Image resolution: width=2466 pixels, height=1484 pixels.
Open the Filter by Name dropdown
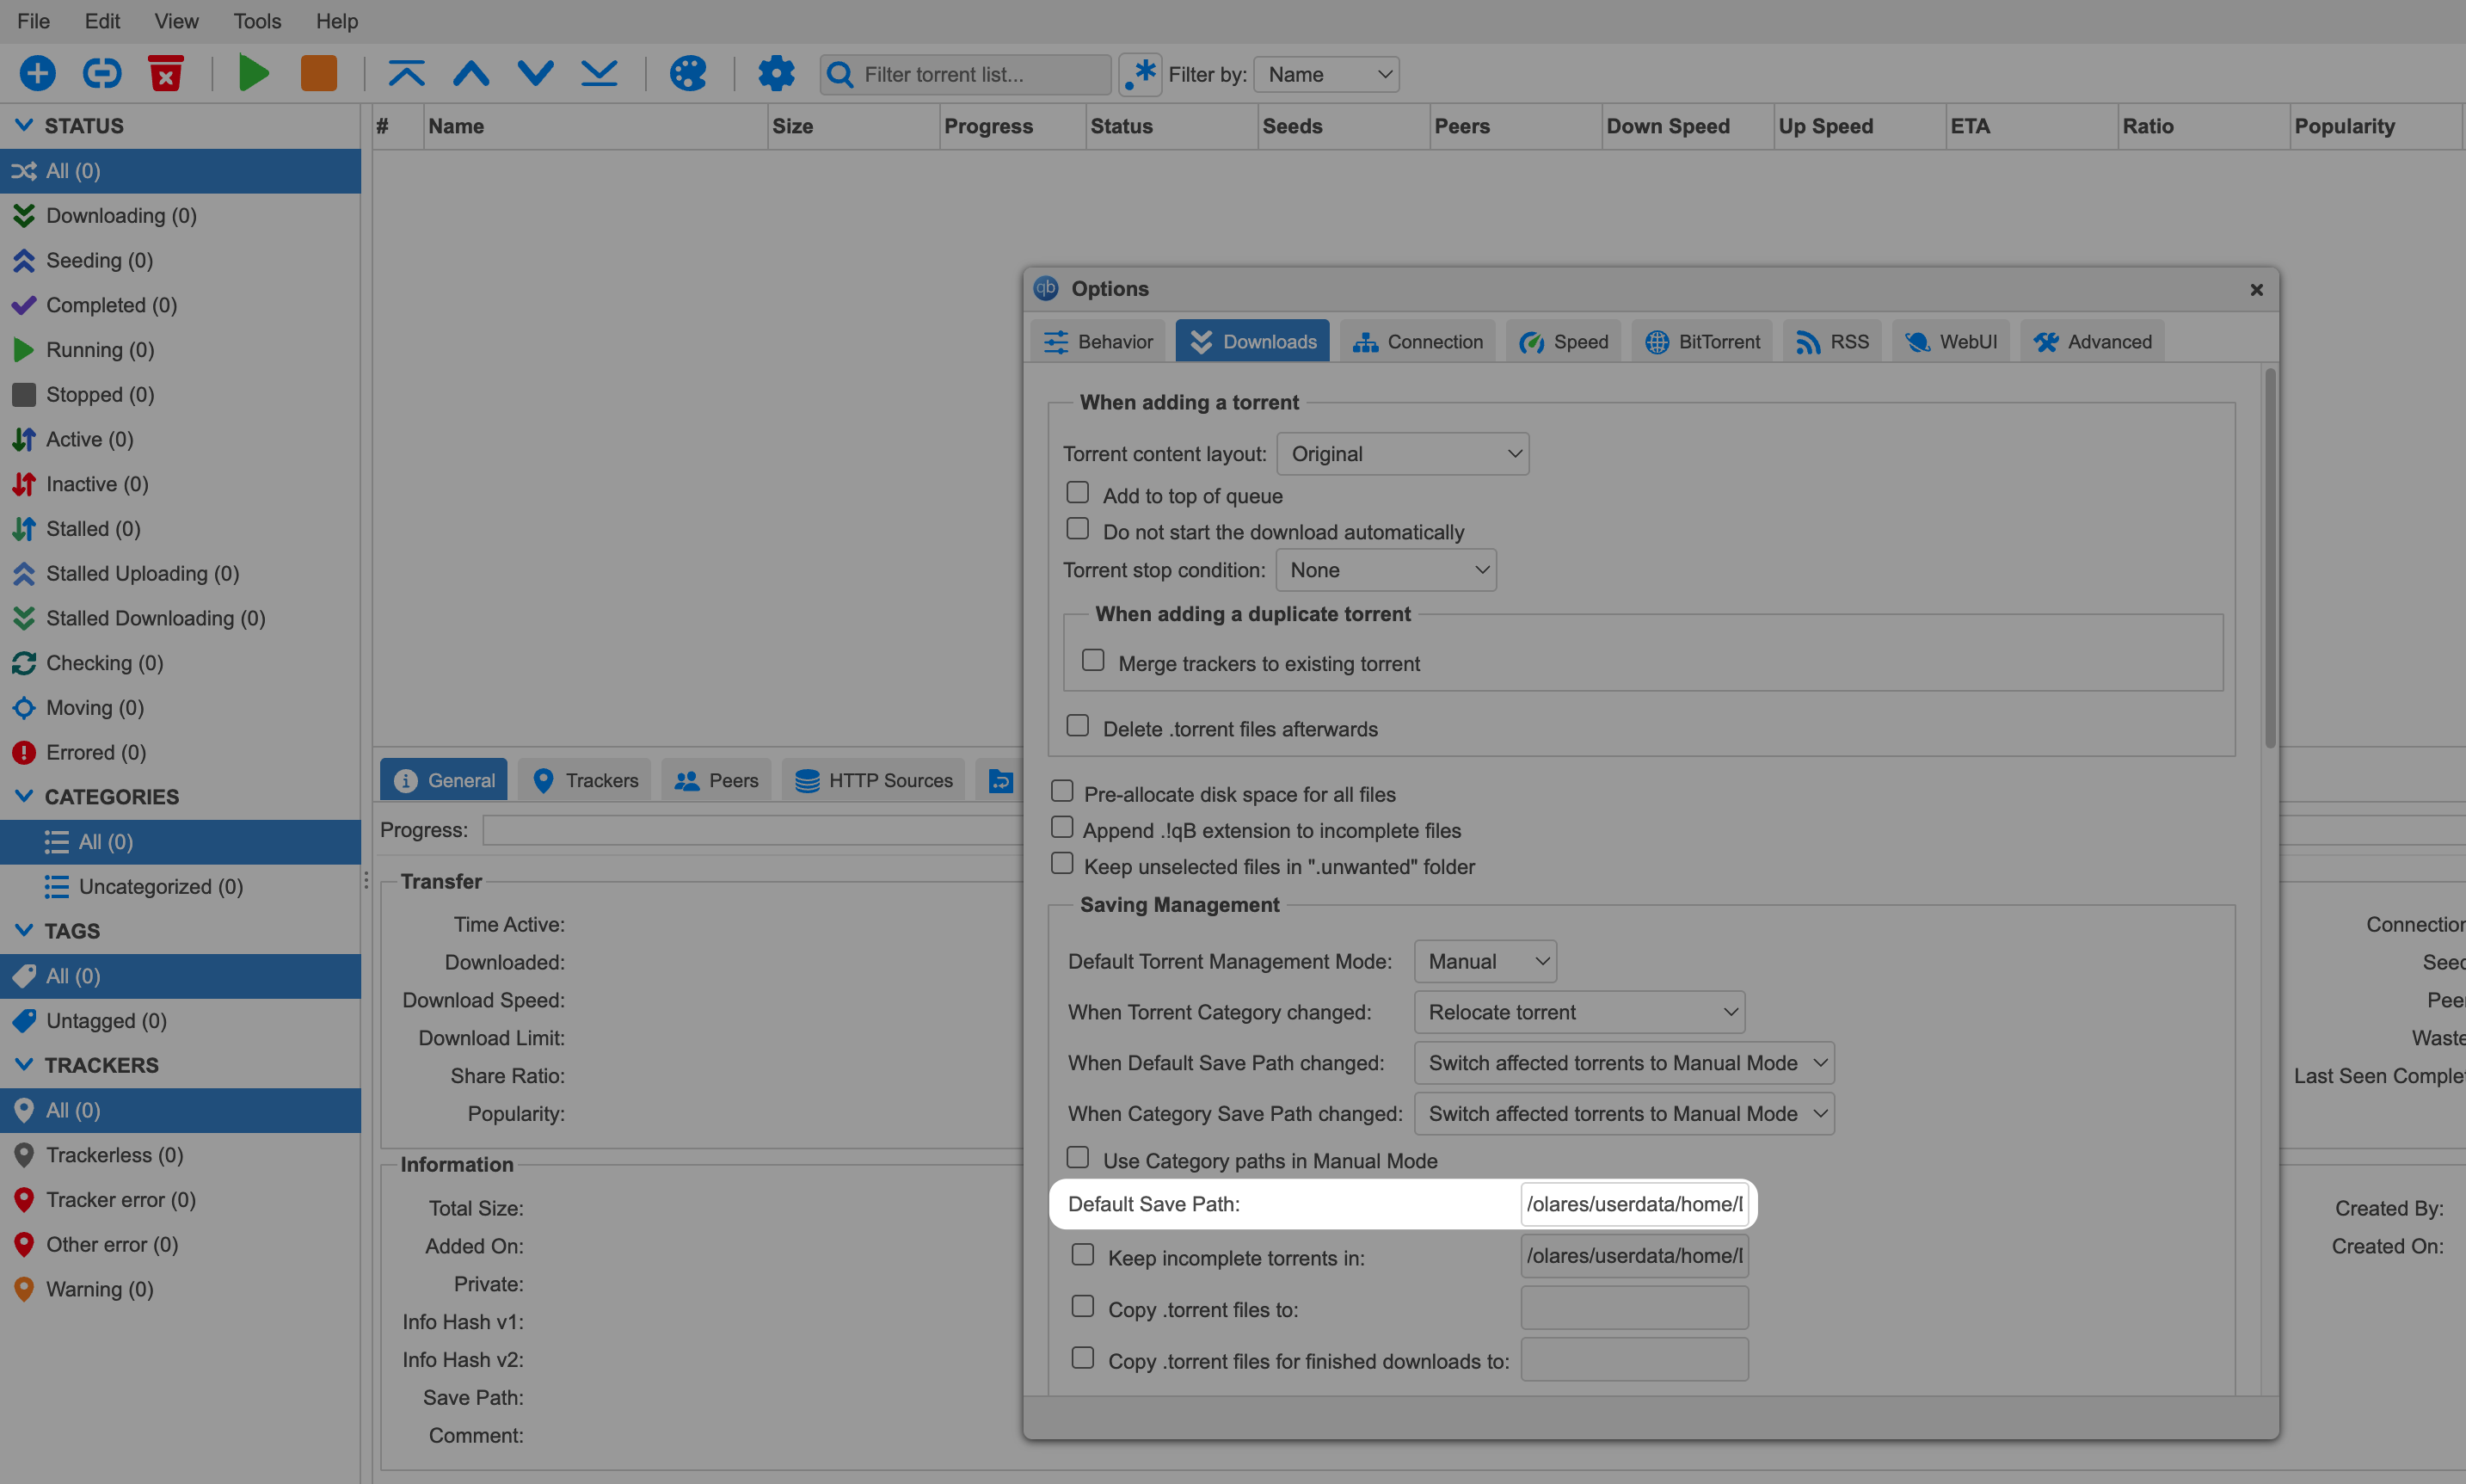pos(1326,74)
